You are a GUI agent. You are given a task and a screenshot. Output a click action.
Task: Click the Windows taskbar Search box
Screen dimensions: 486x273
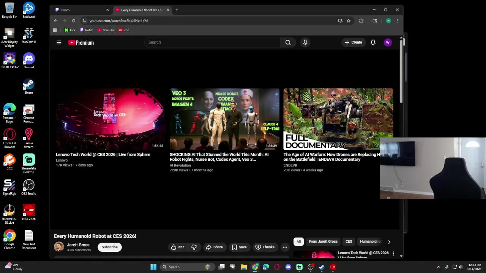point(188,267)
